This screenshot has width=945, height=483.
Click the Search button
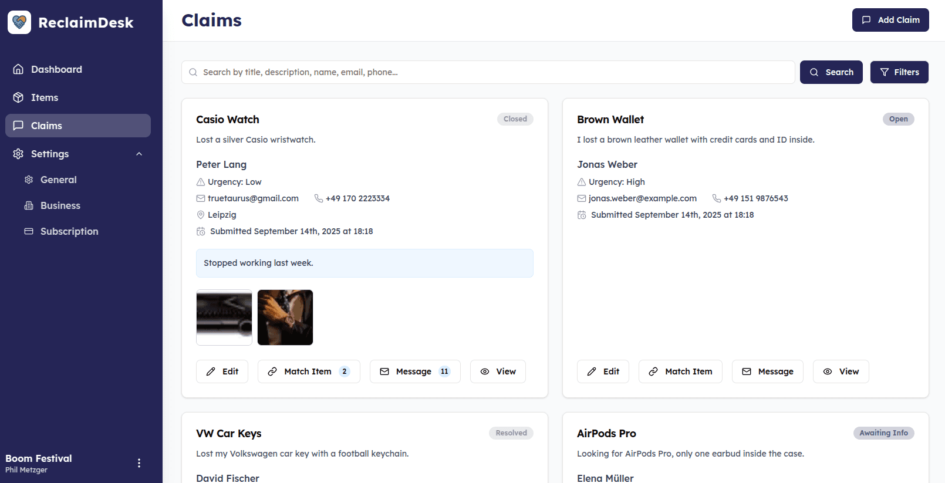click(831, 72)
